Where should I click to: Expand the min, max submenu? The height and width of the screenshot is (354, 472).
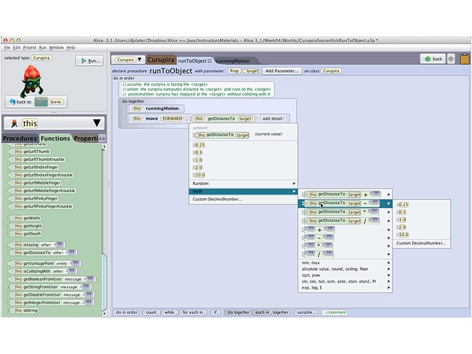[x=345, y=263]
